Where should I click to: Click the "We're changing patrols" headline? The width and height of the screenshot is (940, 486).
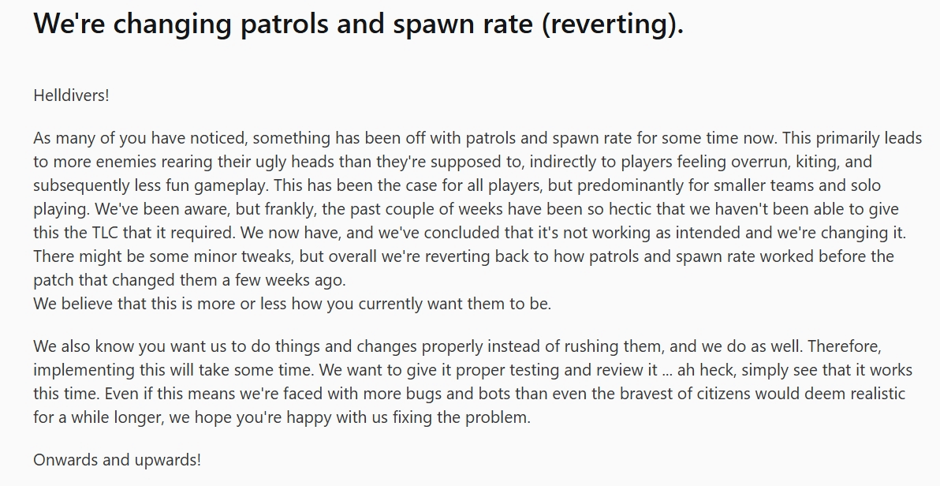point(358,24)
